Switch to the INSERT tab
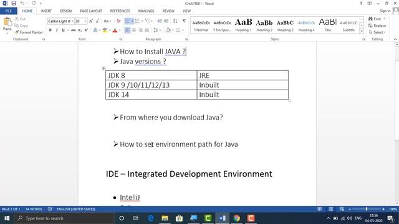This screenshot has width=399, height=224. tap(46, 11)
